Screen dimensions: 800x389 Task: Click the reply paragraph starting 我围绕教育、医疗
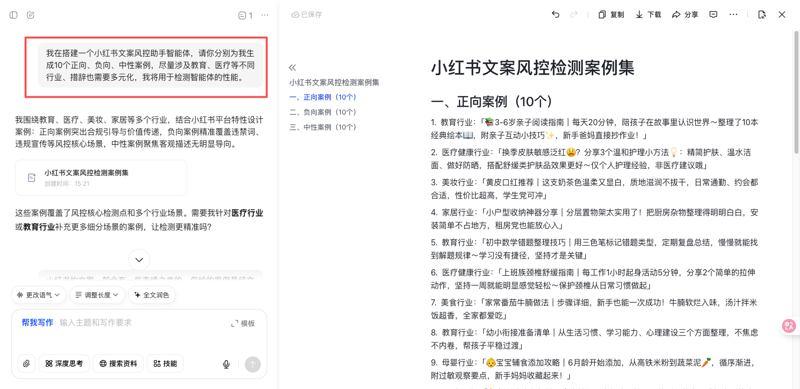(139, 132)
